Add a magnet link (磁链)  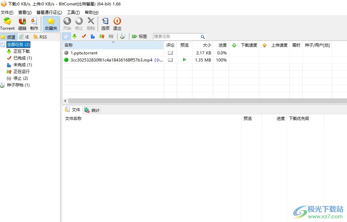[x=22, y=24]
